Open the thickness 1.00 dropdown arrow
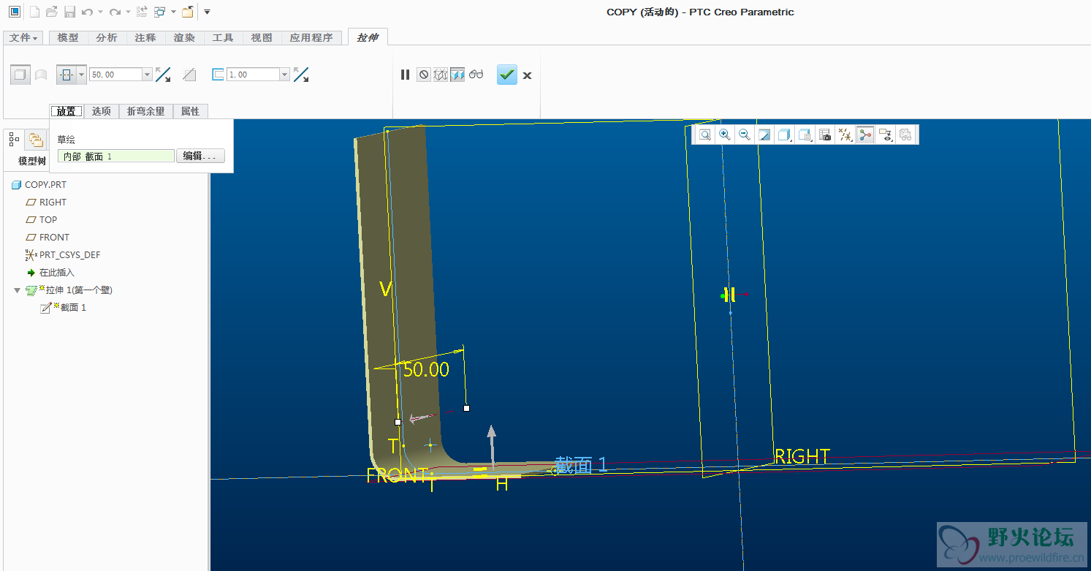Image resolution: width=1091 pixels, height=571 pixels. click(x=284, y=75)
